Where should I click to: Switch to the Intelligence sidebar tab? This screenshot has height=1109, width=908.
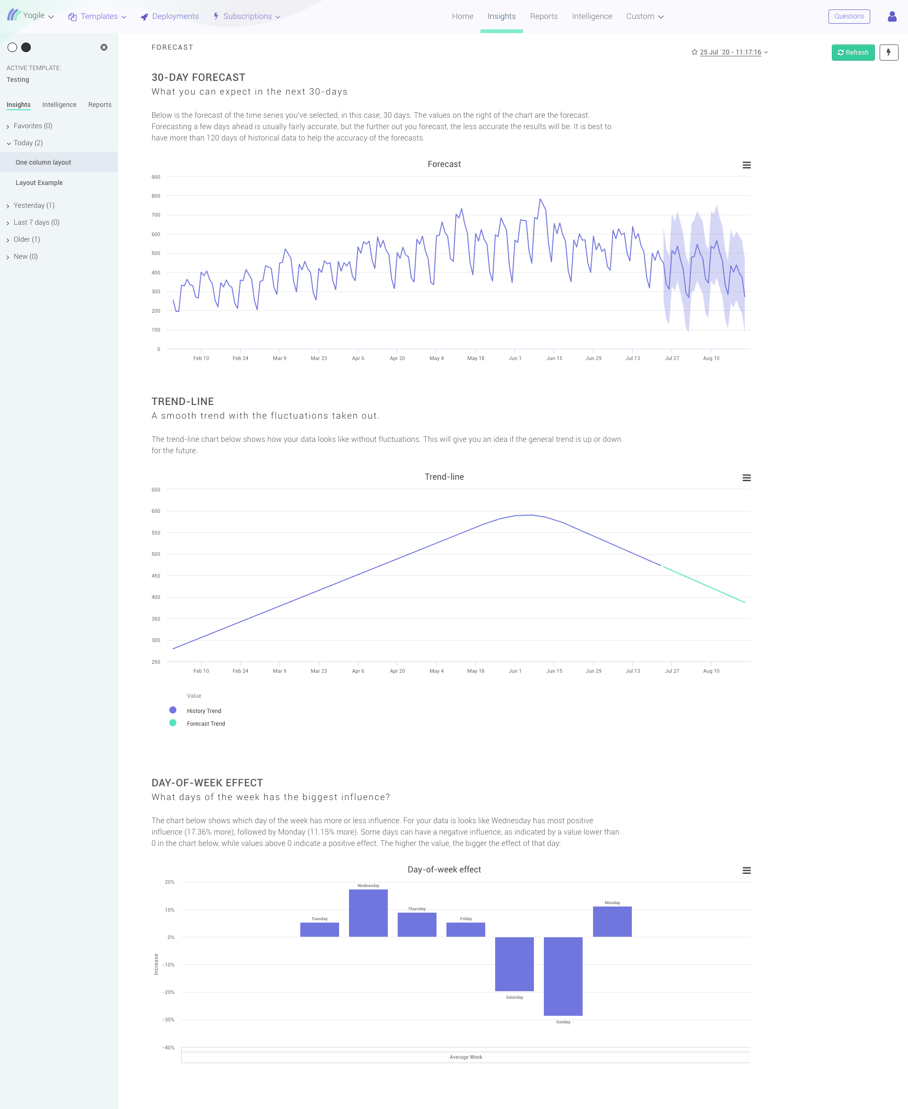[x=59, y=105]
